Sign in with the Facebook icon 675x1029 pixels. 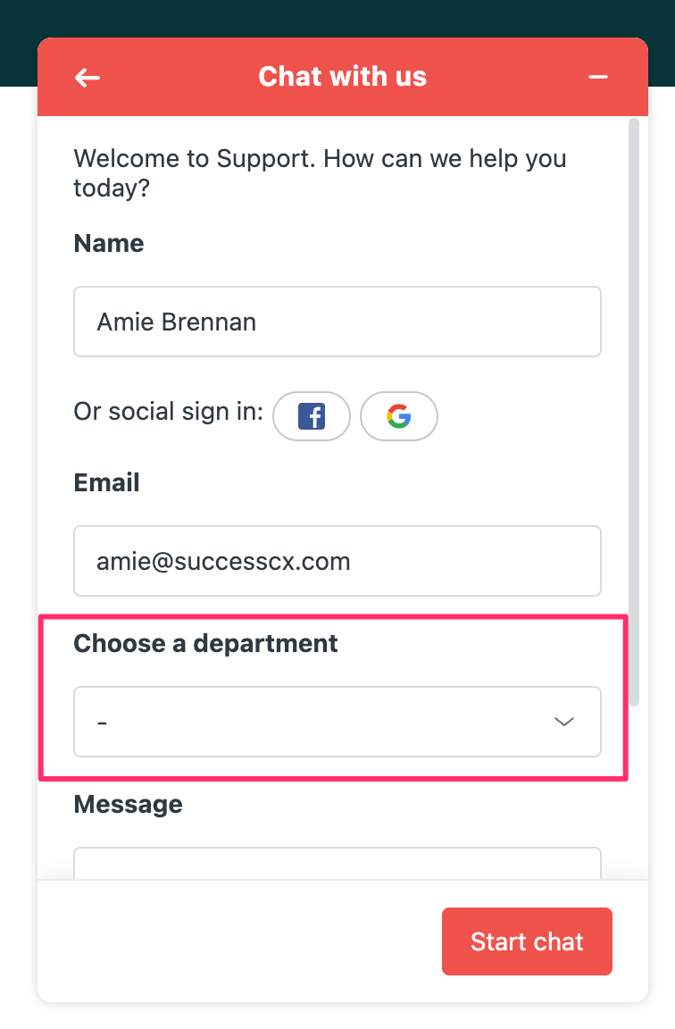point(312,416)
